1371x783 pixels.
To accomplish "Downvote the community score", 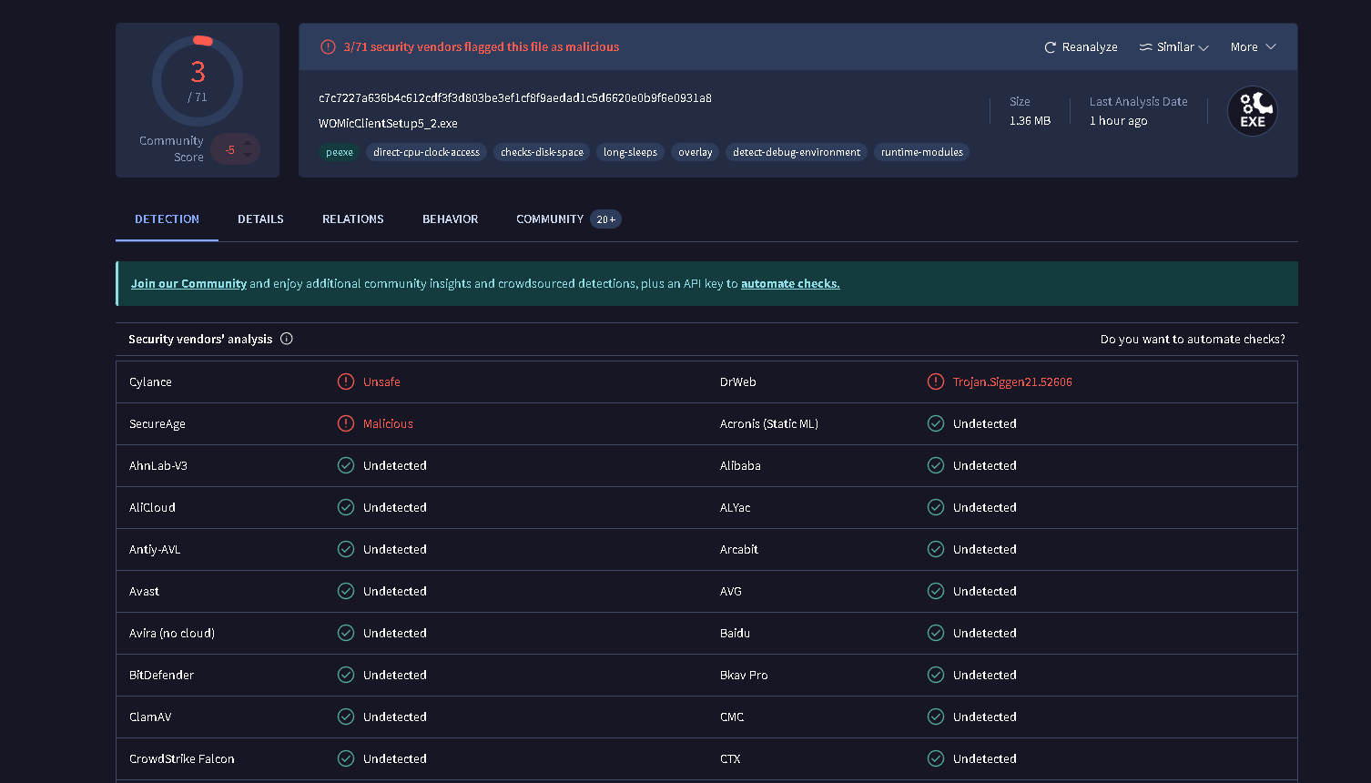I will [x=248, y=155].
